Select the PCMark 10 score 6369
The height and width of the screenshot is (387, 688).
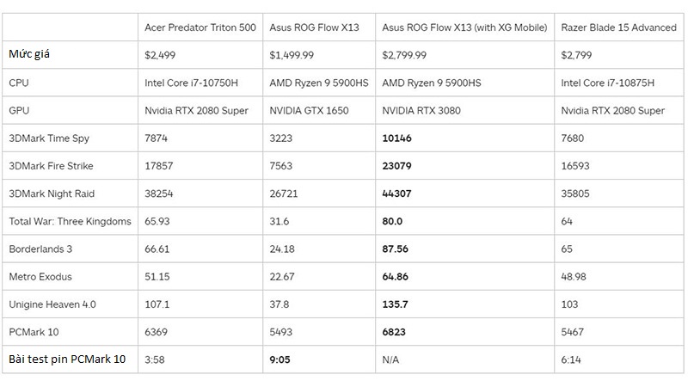pyautogui.click(x=156, y=331)
